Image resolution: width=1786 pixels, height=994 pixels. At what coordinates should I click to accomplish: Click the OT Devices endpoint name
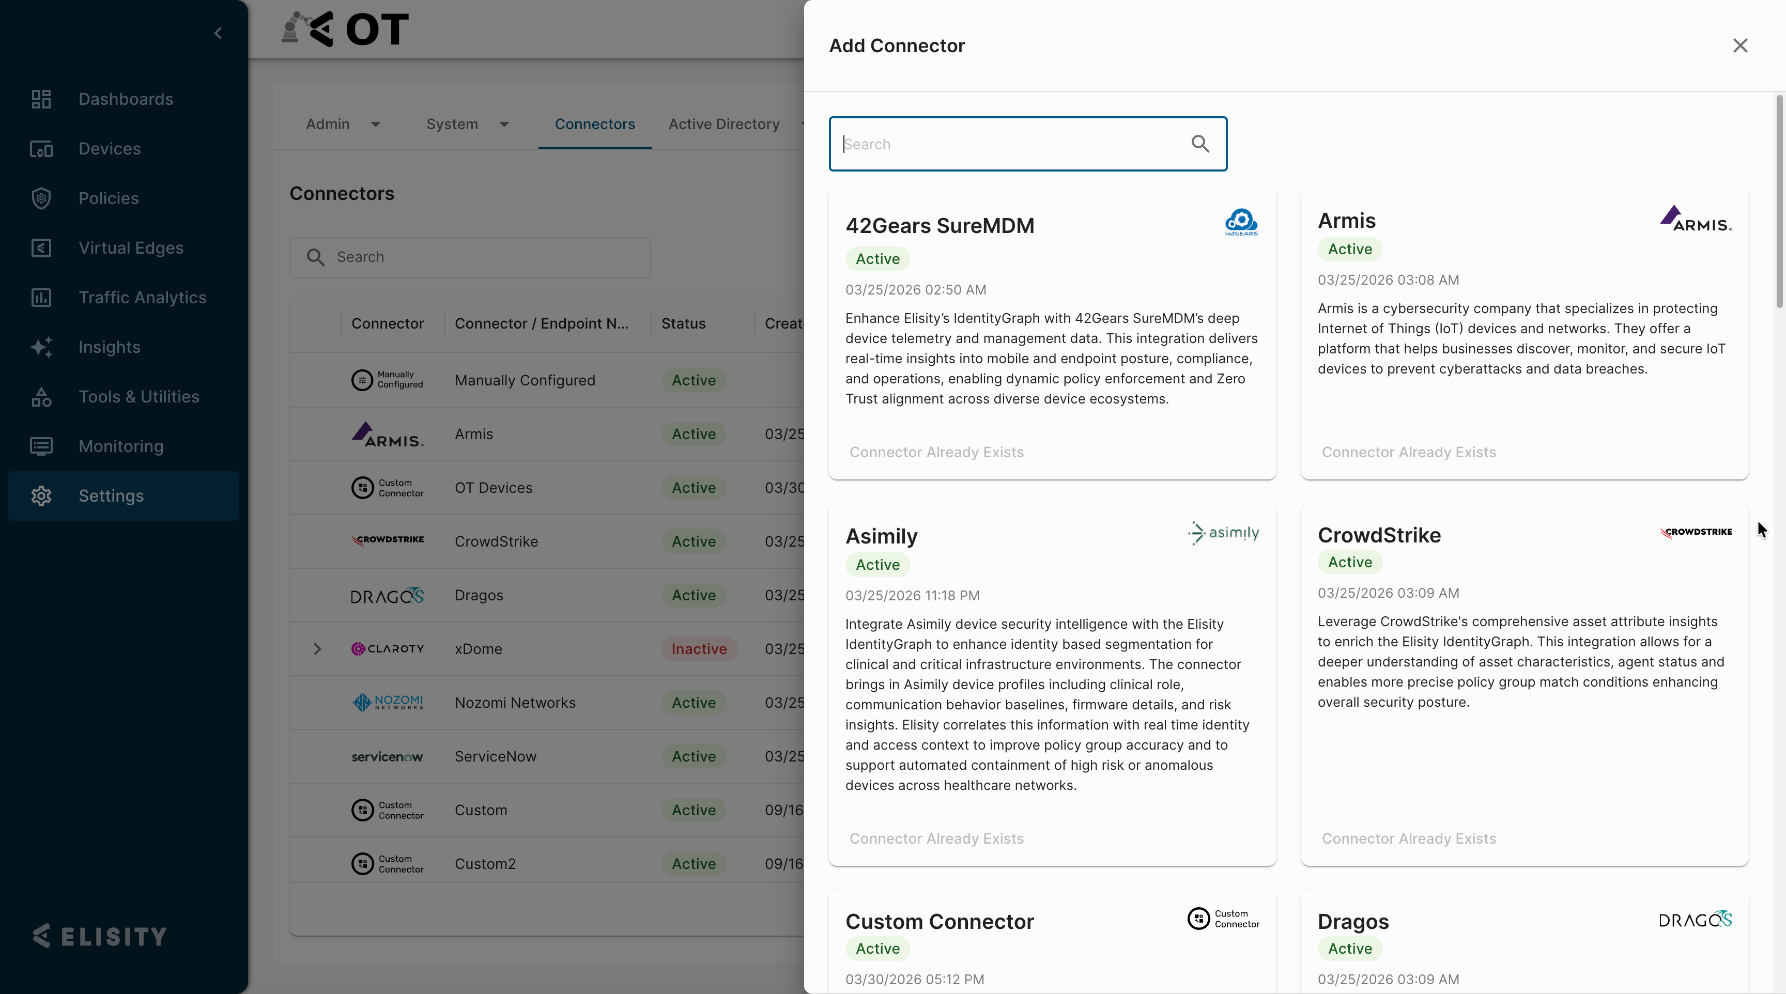coord(493,488)
